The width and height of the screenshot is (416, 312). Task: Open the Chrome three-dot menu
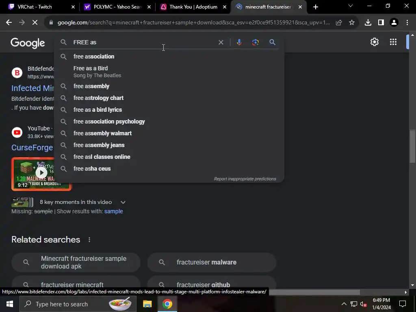pyautogui.click(x=407, y=23)
